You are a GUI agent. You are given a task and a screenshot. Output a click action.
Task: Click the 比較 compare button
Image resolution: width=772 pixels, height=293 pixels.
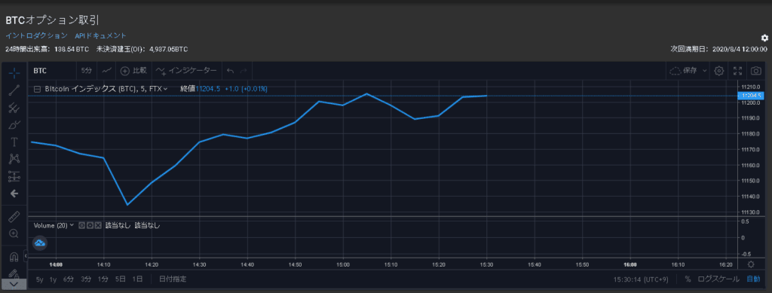tap(134, 71)
